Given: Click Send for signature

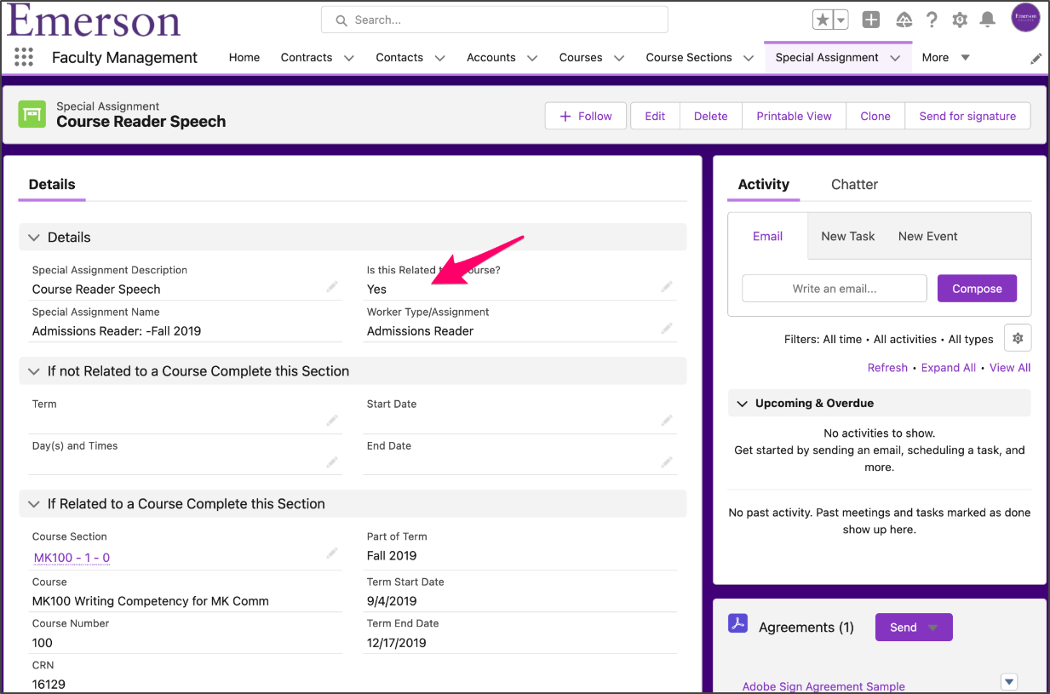Looking at the screenshot, I should click(x=968, y=116).
